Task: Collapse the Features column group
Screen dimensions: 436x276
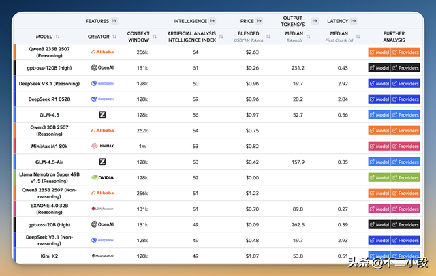Action: (x=114, y=21)
